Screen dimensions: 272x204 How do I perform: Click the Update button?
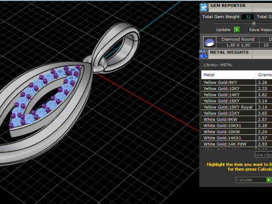tap(223, 29)
